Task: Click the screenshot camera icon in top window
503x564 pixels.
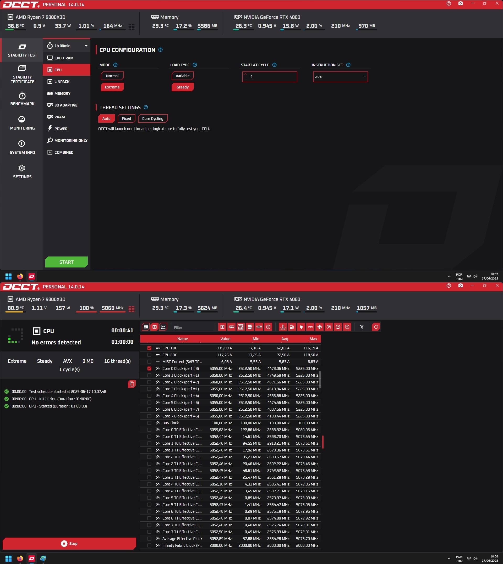Action: [461, 3]
